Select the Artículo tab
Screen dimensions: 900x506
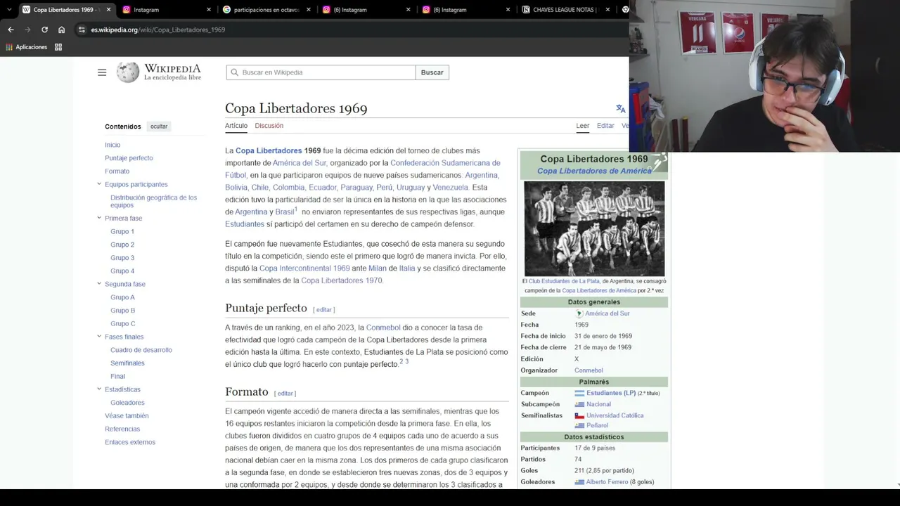pyautogui.click(x=236, y=126)
